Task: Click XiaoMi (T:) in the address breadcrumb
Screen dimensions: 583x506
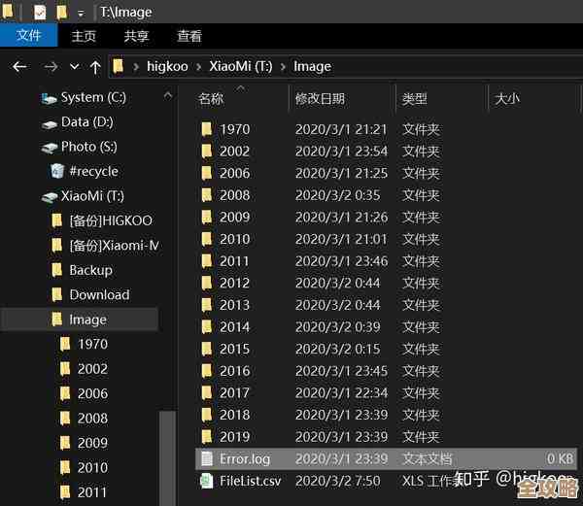Action: point(241,66)
